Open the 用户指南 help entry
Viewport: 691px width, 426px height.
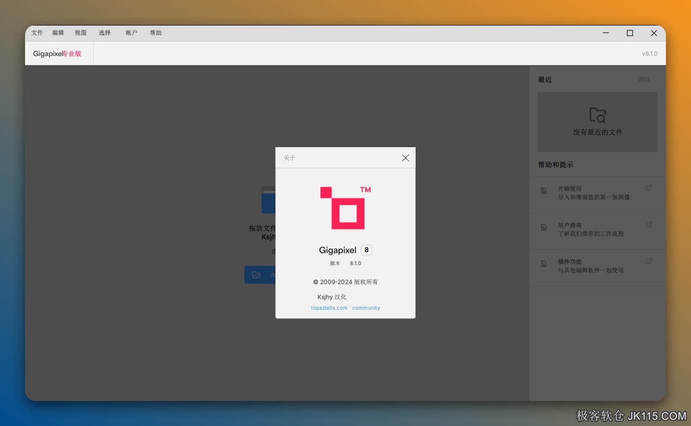tap(597, 231)
